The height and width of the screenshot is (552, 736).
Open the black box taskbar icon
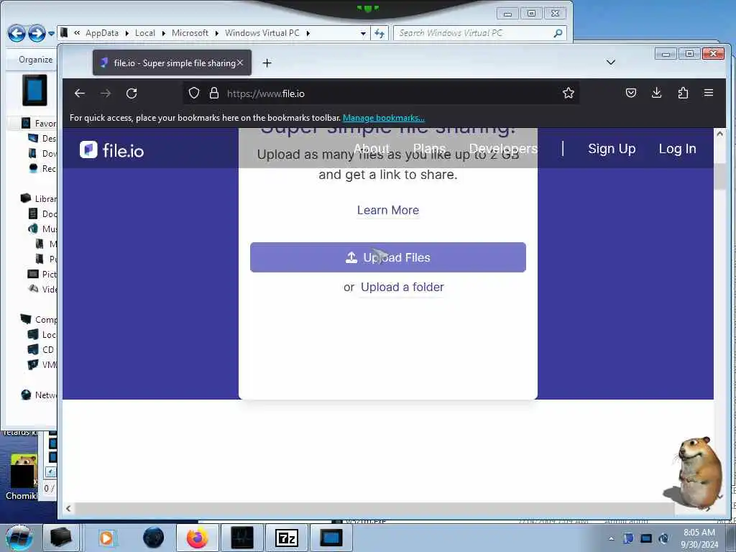62,538
